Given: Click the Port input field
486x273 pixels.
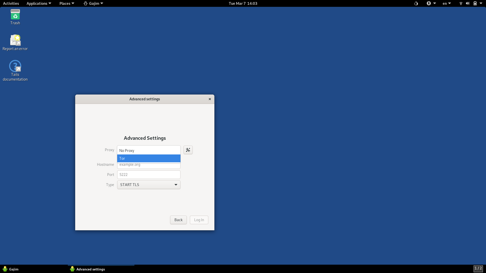Looking at the screenshot, I should click(149, 175).
